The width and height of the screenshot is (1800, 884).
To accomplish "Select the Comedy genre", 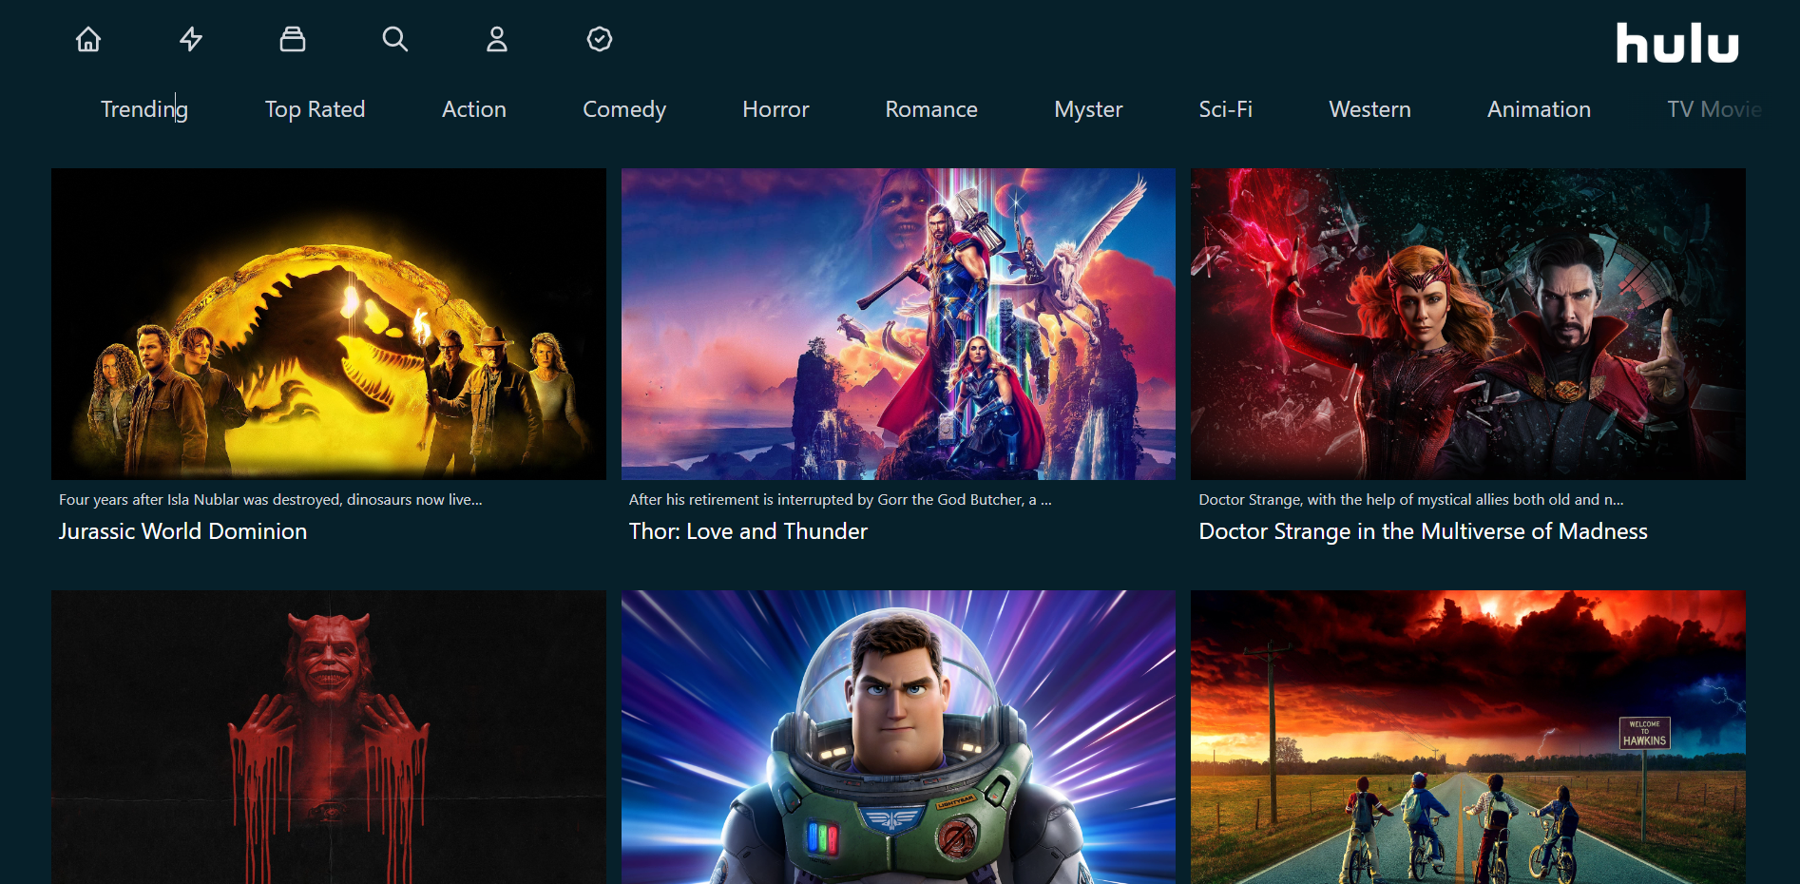I will coord(623,109).
